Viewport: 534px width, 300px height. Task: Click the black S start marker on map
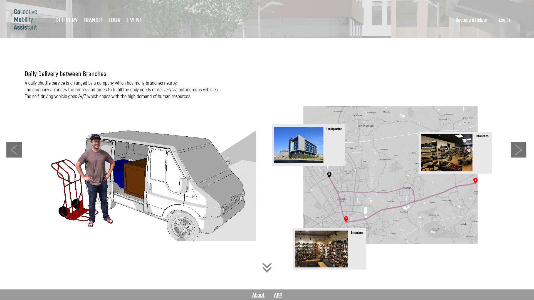click(x=329, y=174)
